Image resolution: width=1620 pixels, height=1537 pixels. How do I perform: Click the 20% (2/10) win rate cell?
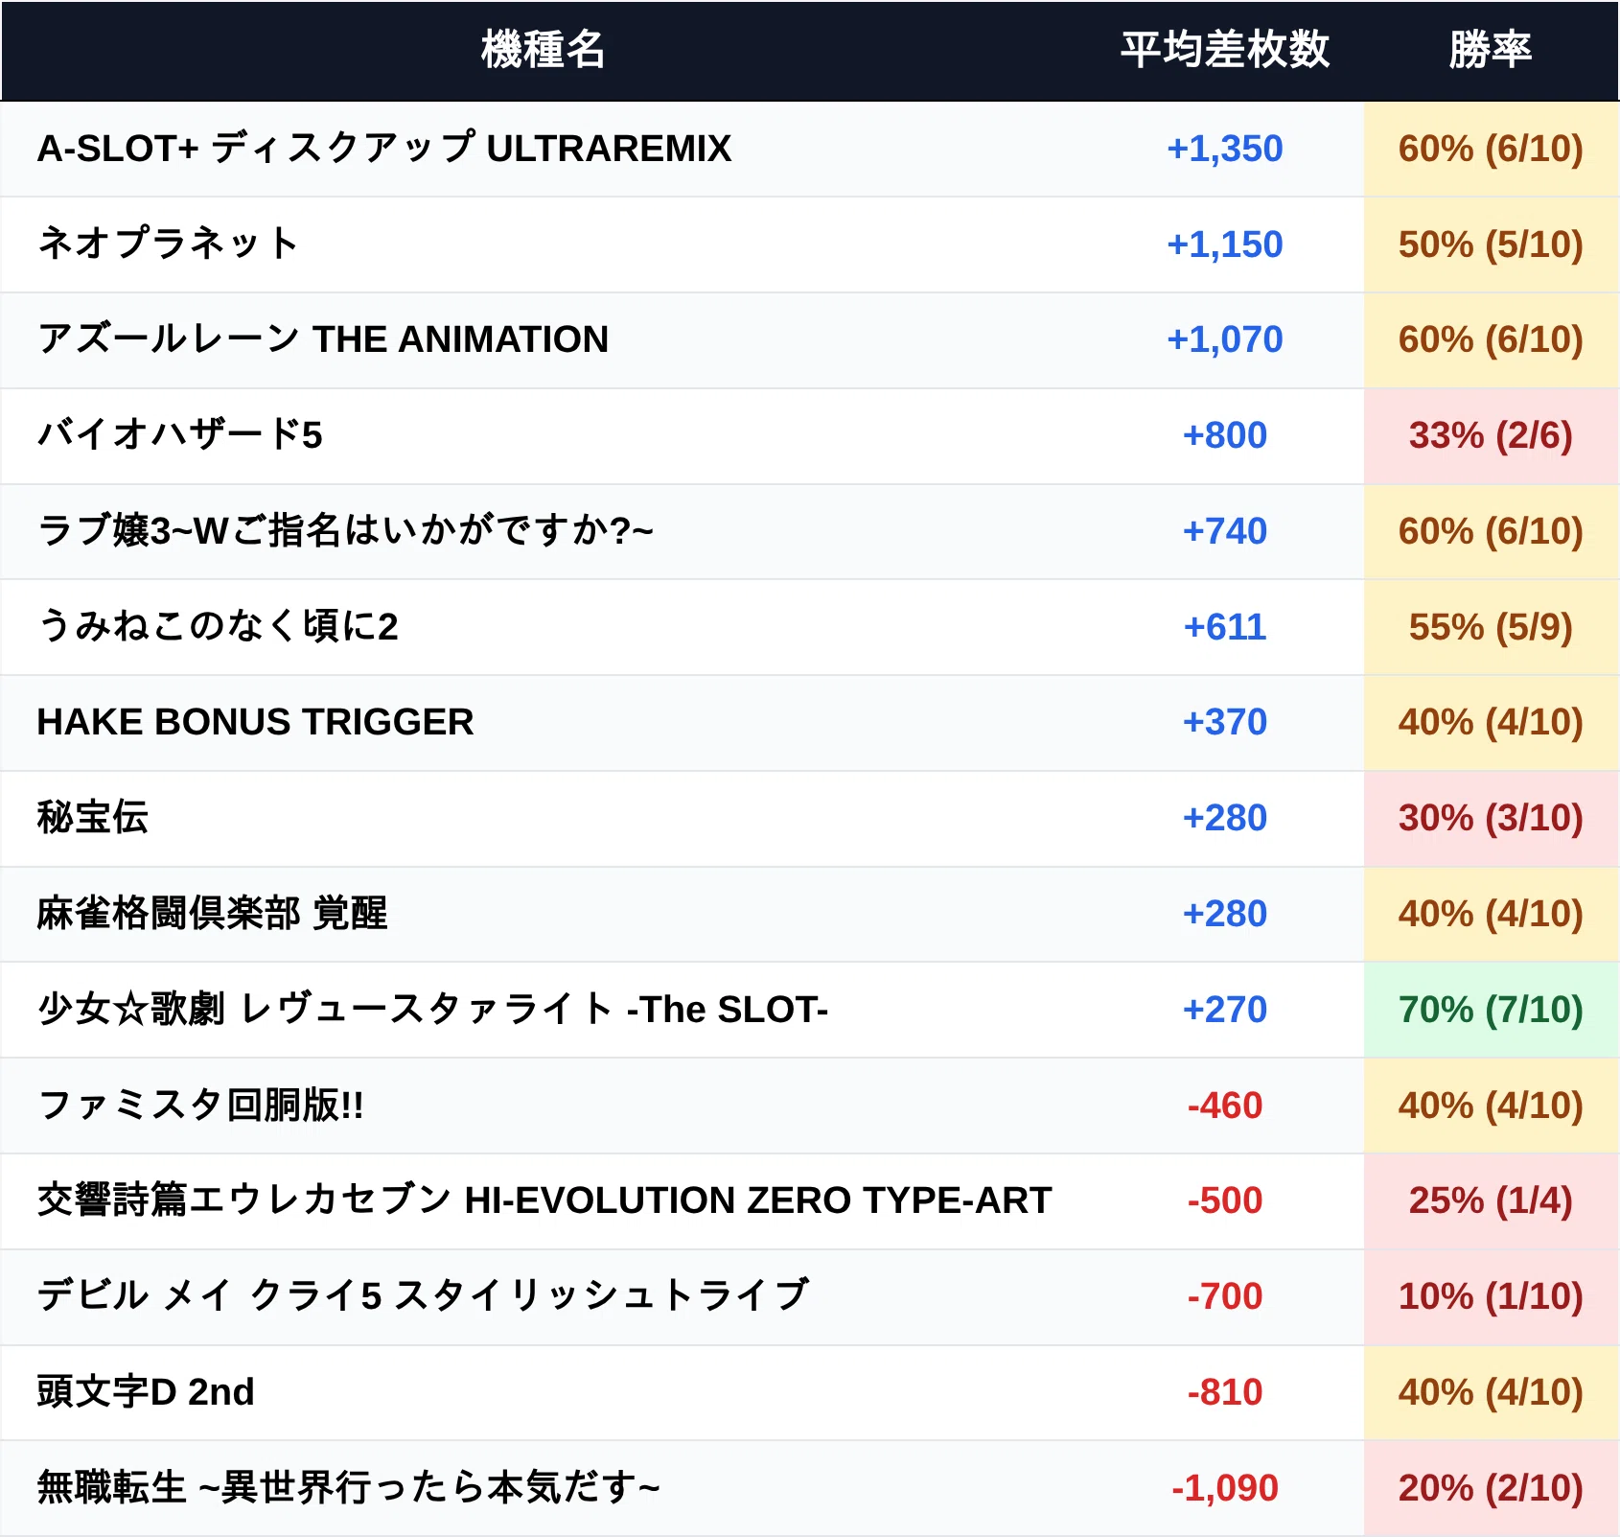point(1491,1488)
